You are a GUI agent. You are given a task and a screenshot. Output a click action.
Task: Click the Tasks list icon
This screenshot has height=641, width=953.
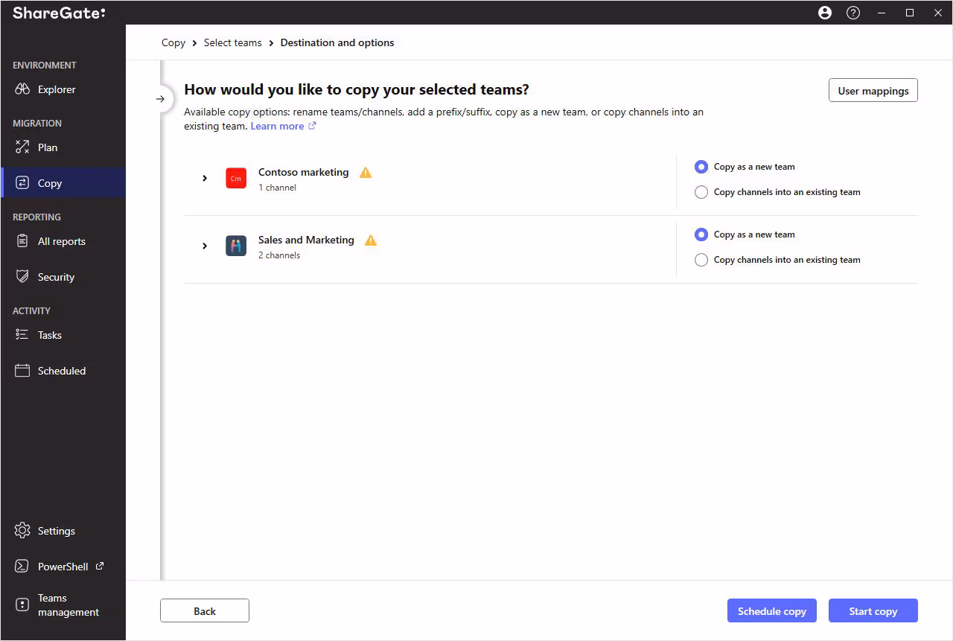(x=22, y=335)
